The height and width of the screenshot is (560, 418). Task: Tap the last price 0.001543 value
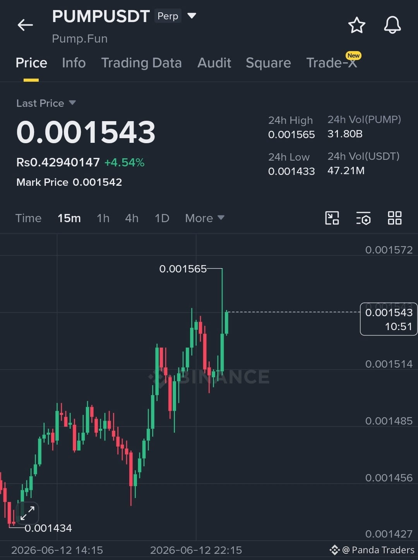(86, 132)
